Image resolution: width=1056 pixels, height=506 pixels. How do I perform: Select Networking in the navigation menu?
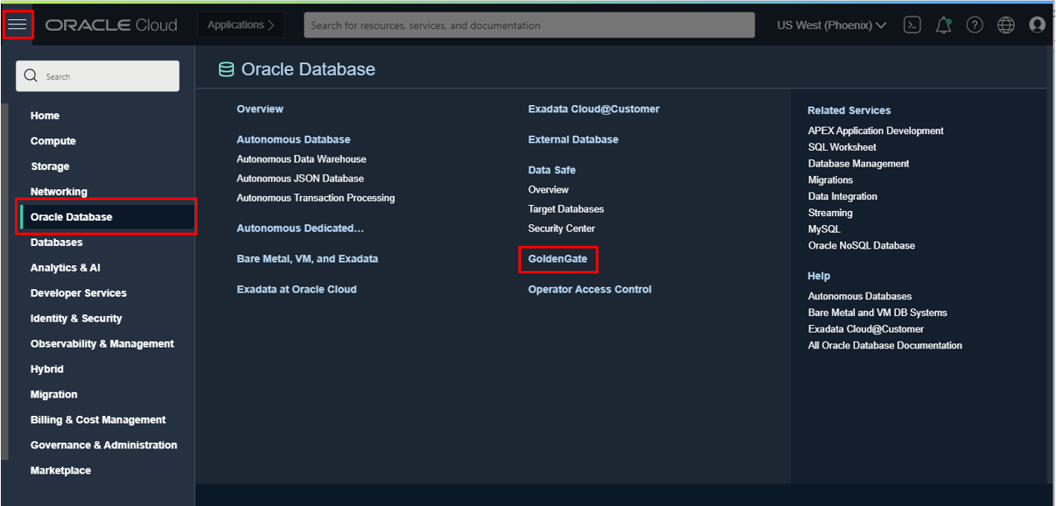pyautogui.click(x=59, y=192)
